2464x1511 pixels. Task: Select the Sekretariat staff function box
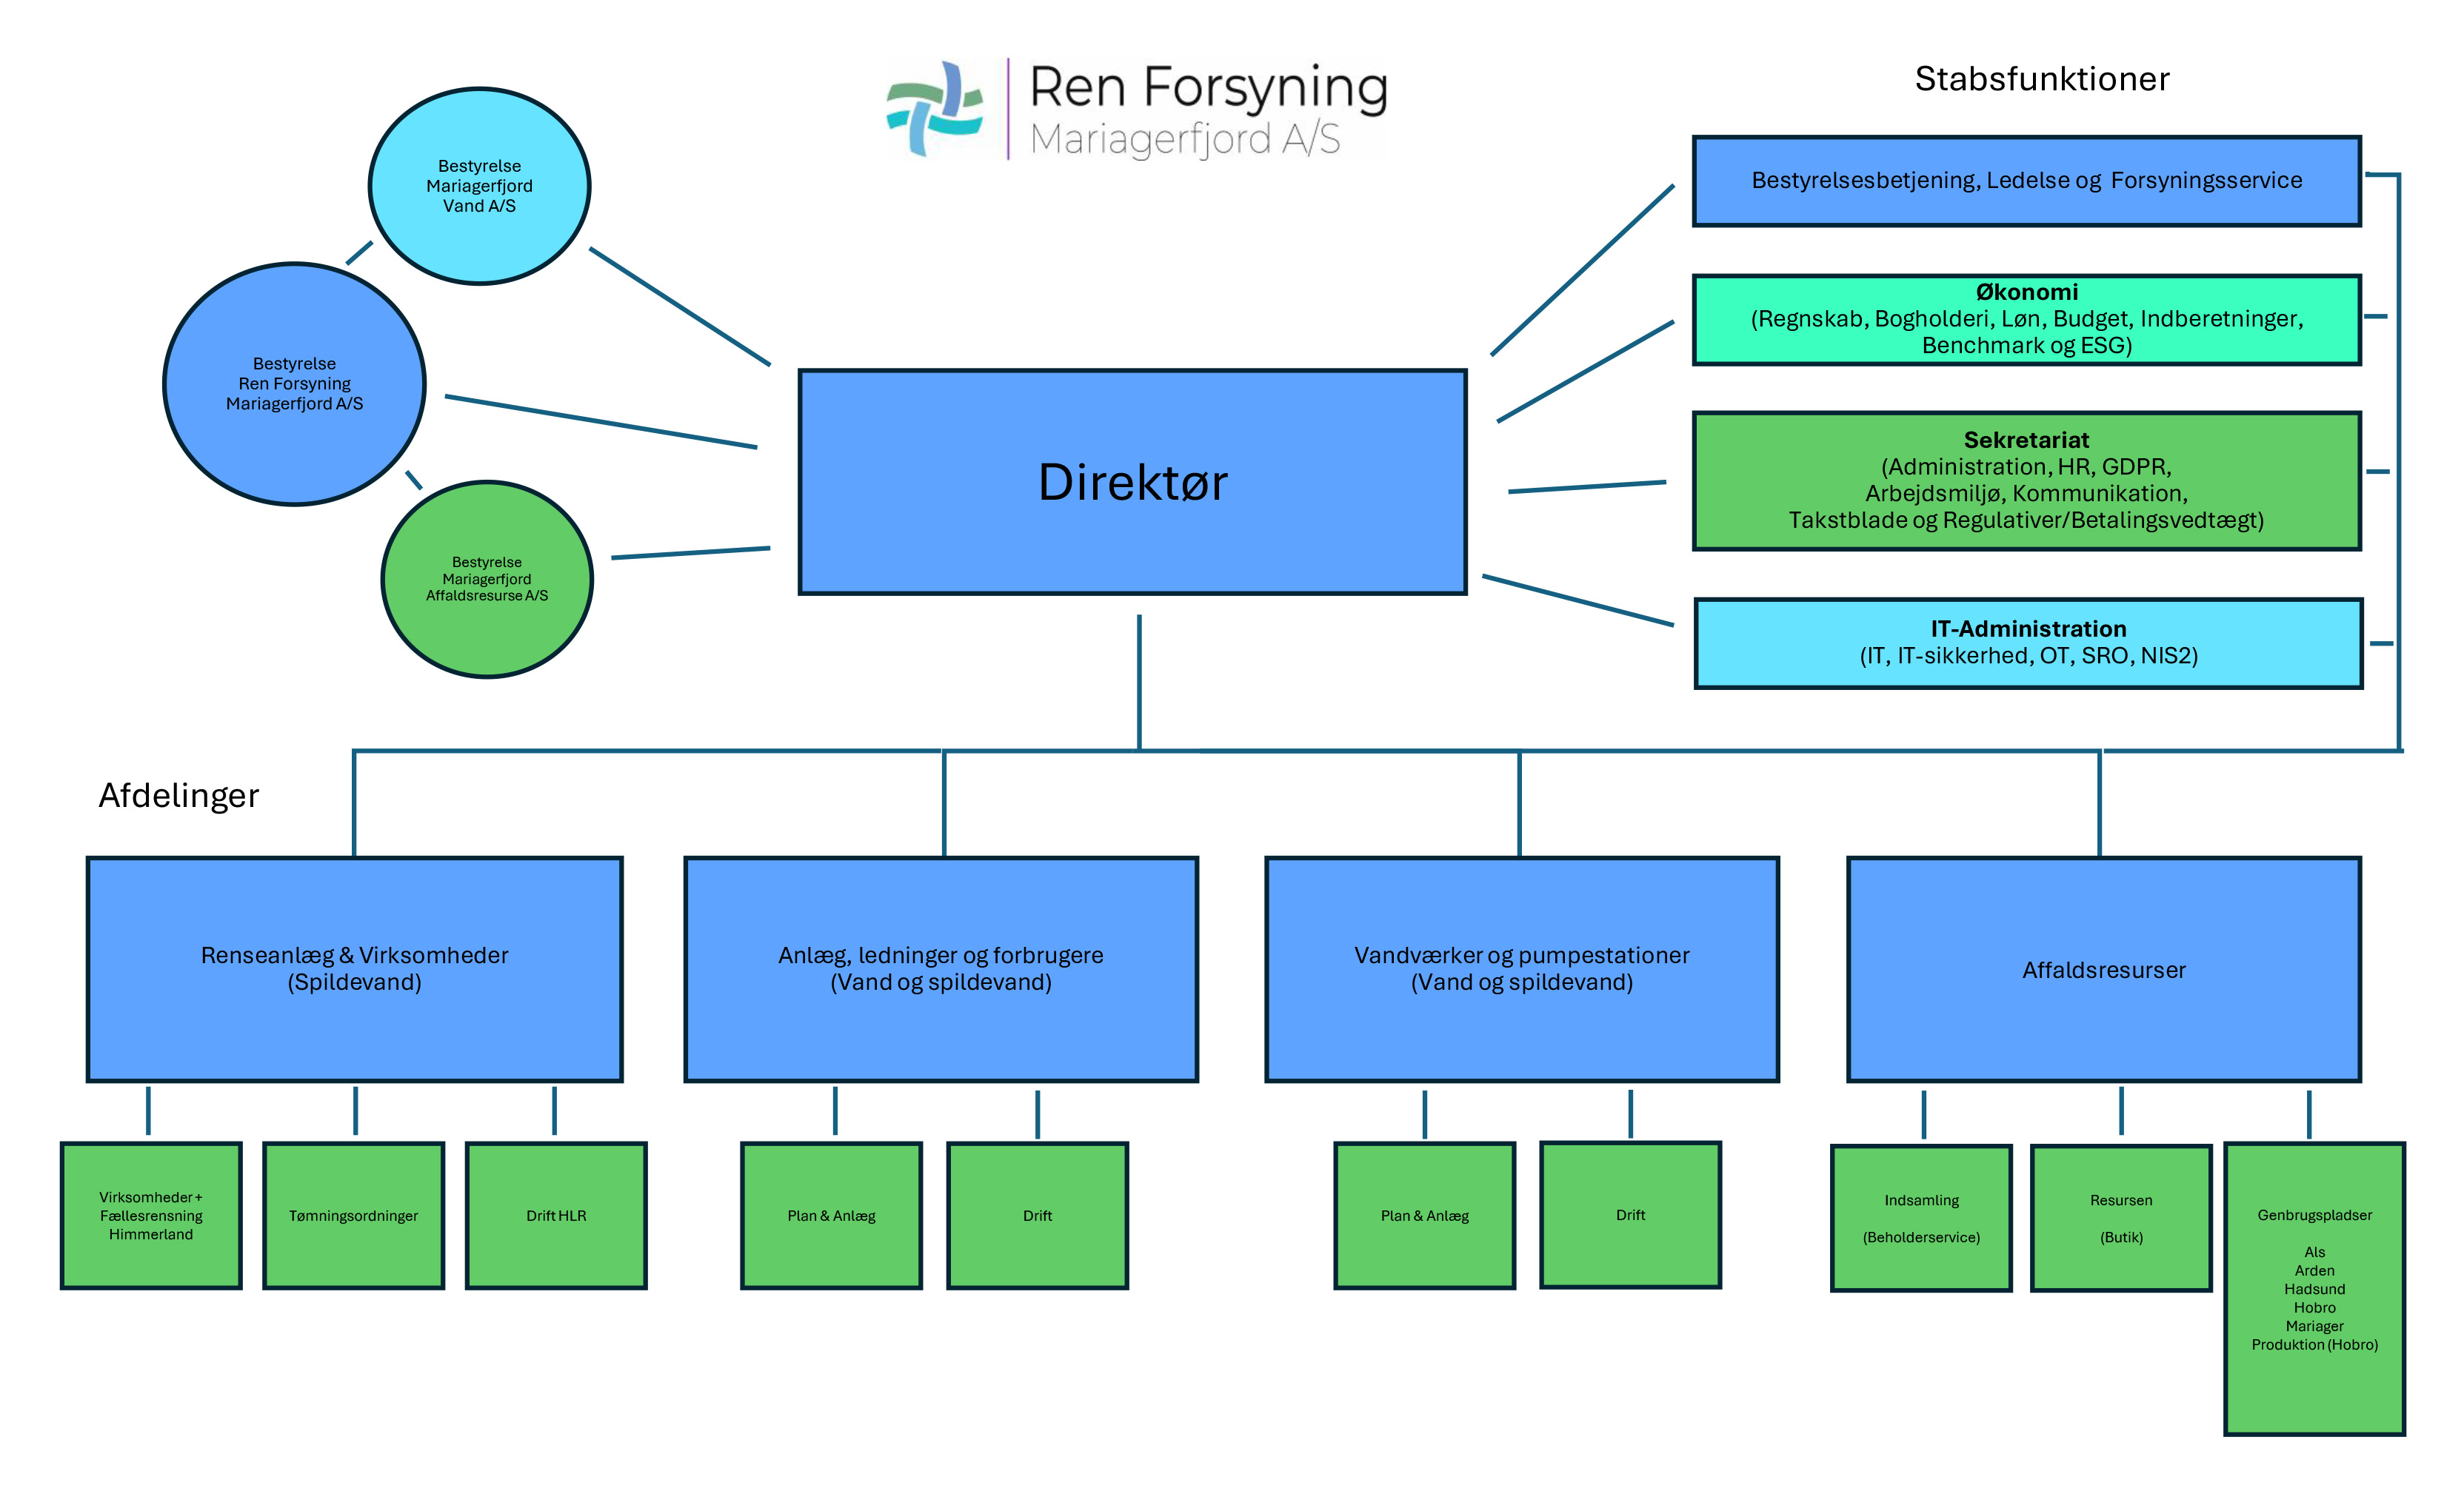pyautogui.click(x=2026, y=480)
